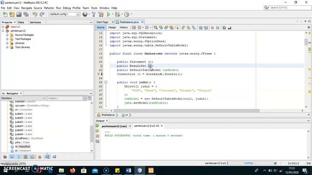312x175 pixels.
Task: Close the fmahasiswa.java editor tab
Action: click(142, 22)
